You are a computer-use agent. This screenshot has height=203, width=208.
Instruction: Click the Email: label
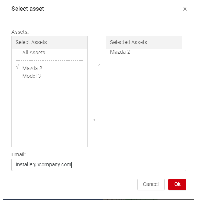point(19,154)
